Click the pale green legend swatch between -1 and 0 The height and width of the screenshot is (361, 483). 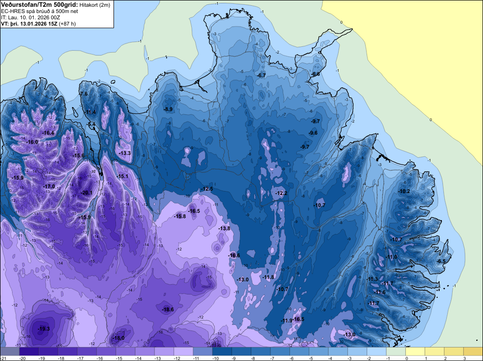pos(396,351)
